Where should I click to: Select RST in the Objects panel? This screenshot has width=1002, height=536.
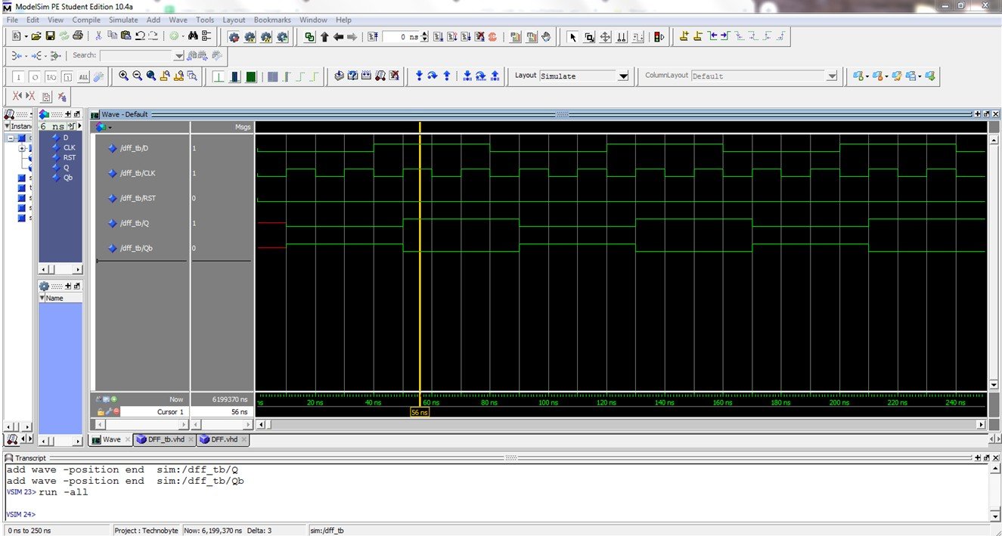point(70,157)
